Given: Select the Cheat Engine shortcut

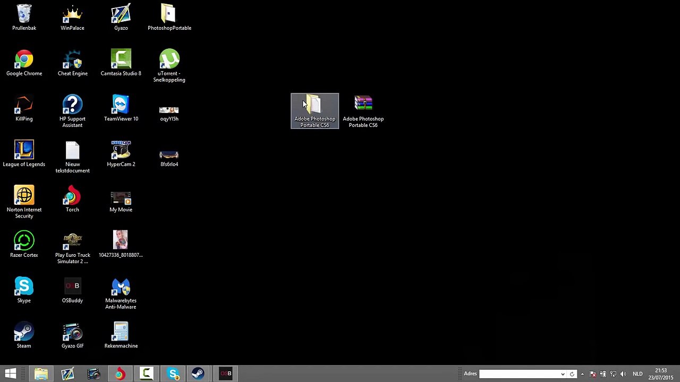Looking at the screenshot, I should [x=72, y=63].
